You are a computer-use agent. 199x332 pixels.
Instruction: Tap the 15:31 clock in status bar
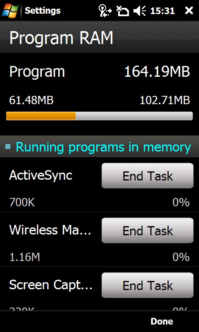[163, 11]
